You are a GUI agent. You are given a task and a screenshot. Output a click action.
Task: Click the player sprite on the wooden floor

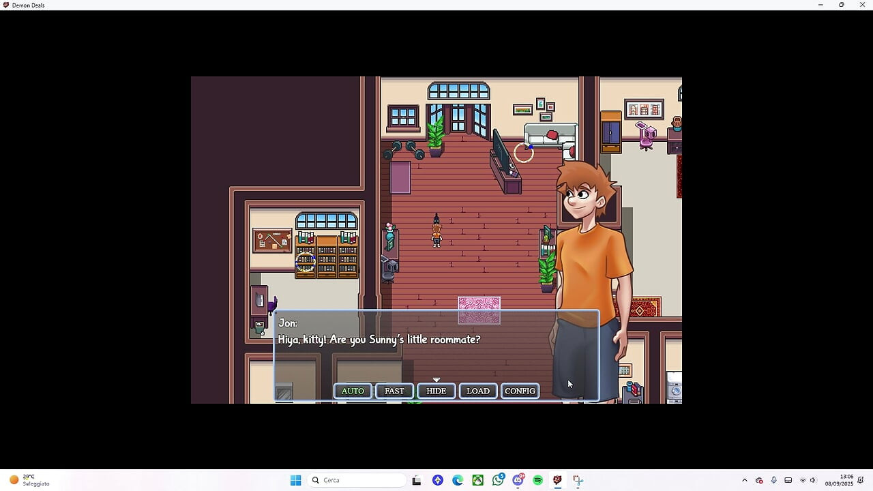tap(436, 234)
